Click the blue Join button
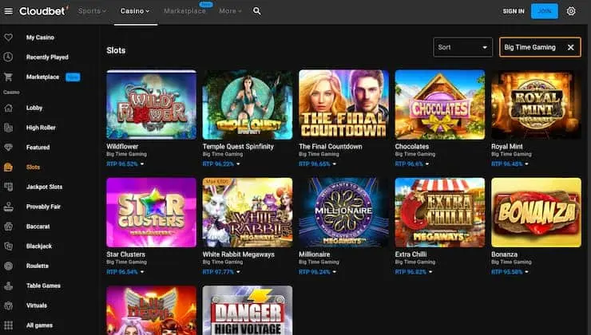The width and height of the screenshot is (591, 335). pos(544,11)
